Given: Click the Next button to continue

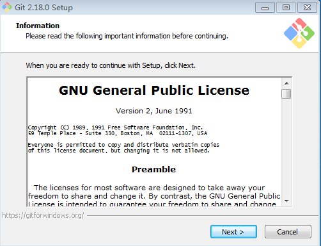Looking at the screenshot, I should (233, 232).
